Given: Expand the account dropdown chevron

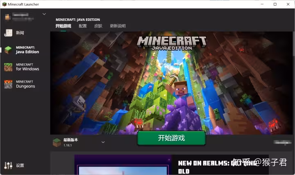Looking at the screenshot, I should tap(44, 14).
